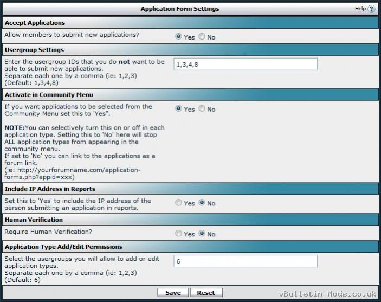
Task: Click the Accept Applications section header
Action: pos(35,23)
